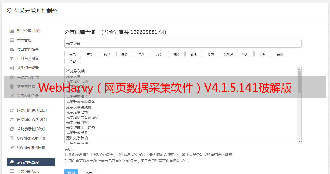Image resolution: width=330 pixels, height=174 pixels.
Task: Click the UWriter深度原创 edit icon
Action: click(12, 138)
